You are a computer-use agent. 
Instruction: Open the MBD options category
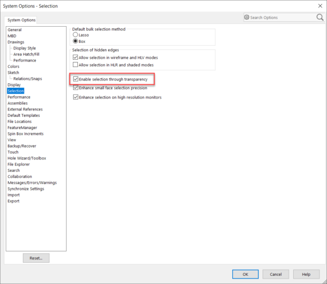coord(12,36)
